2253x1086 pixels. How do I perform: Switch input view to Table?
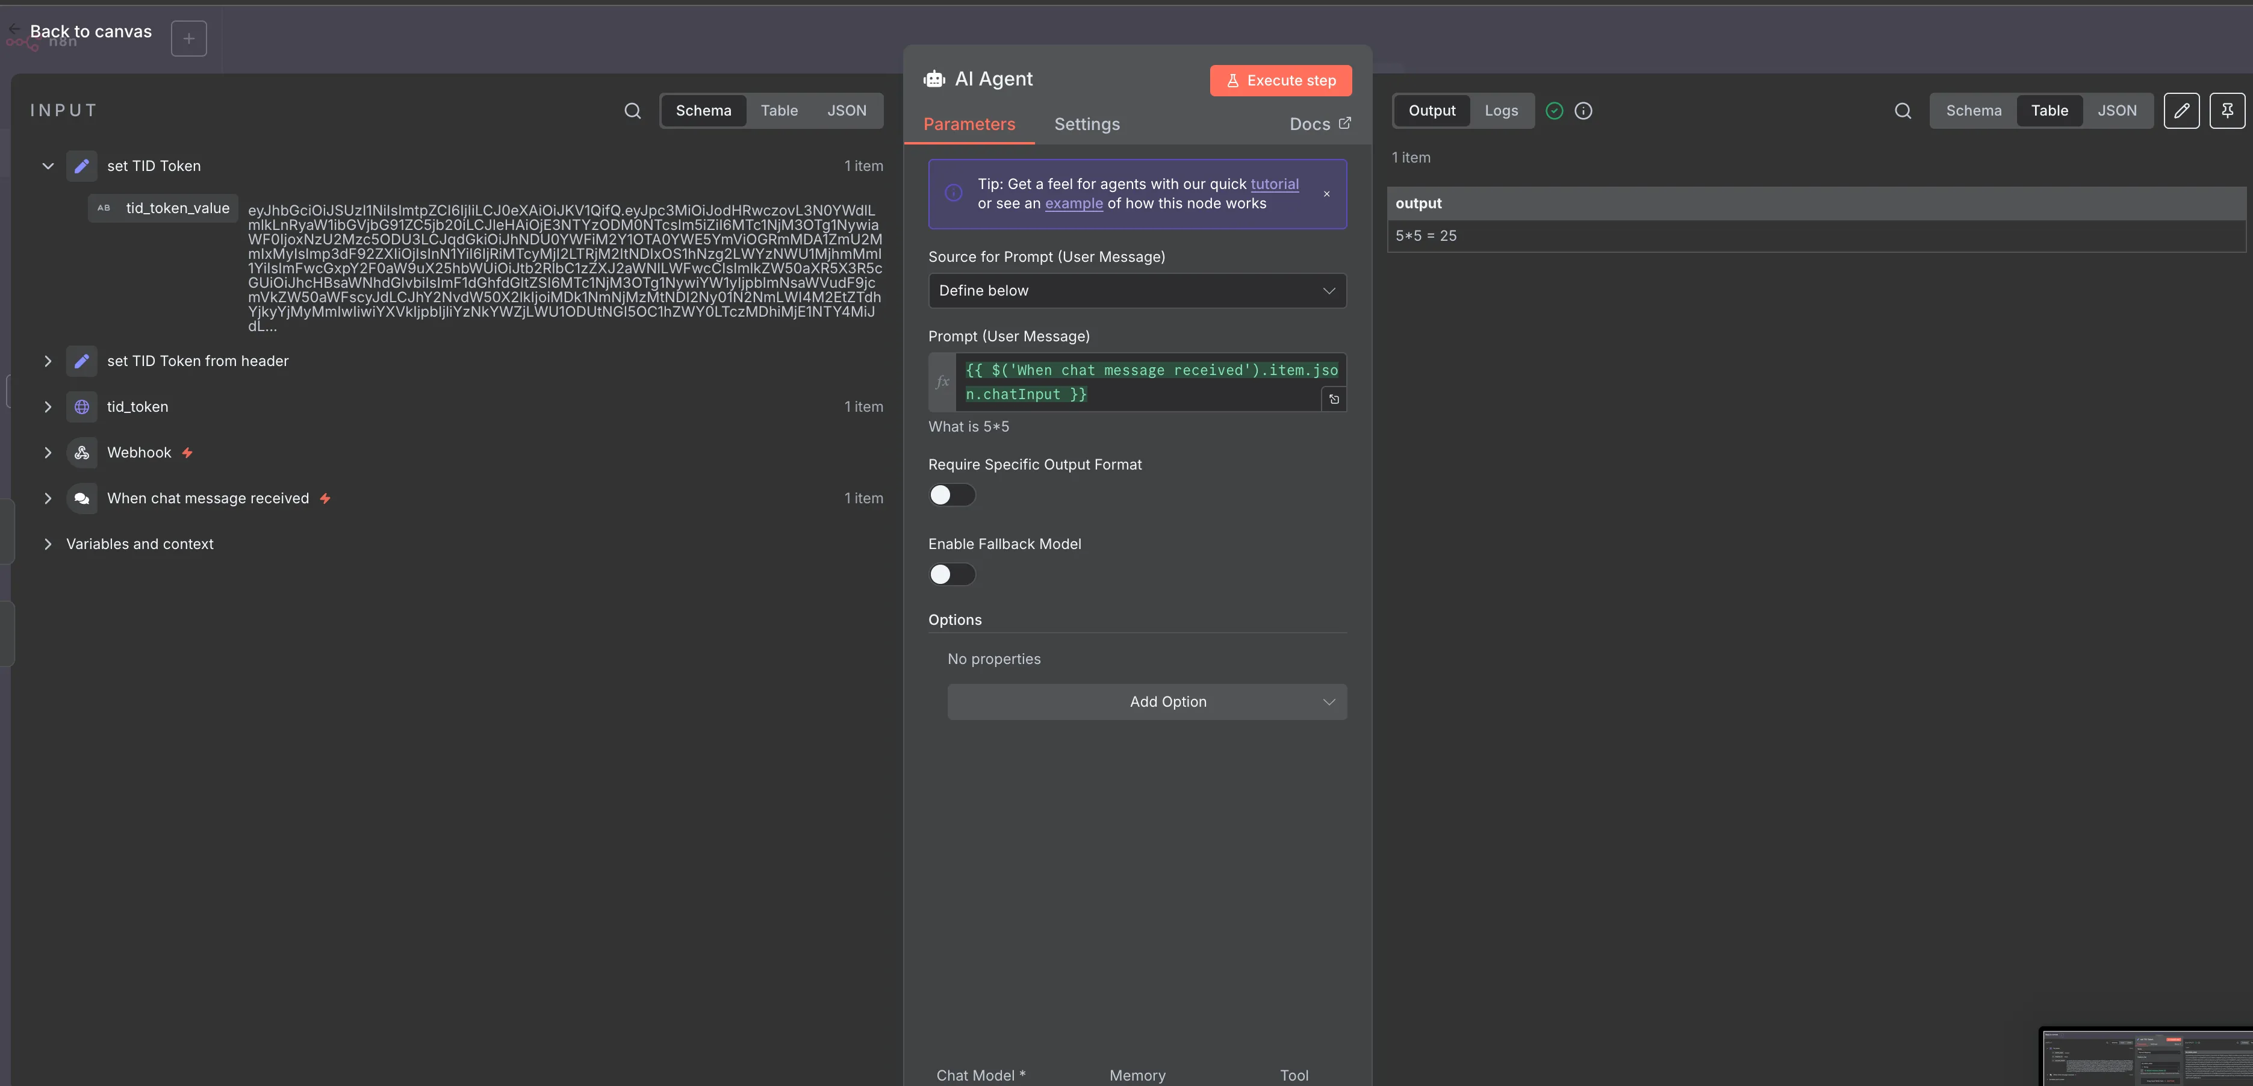pos(778,111)
